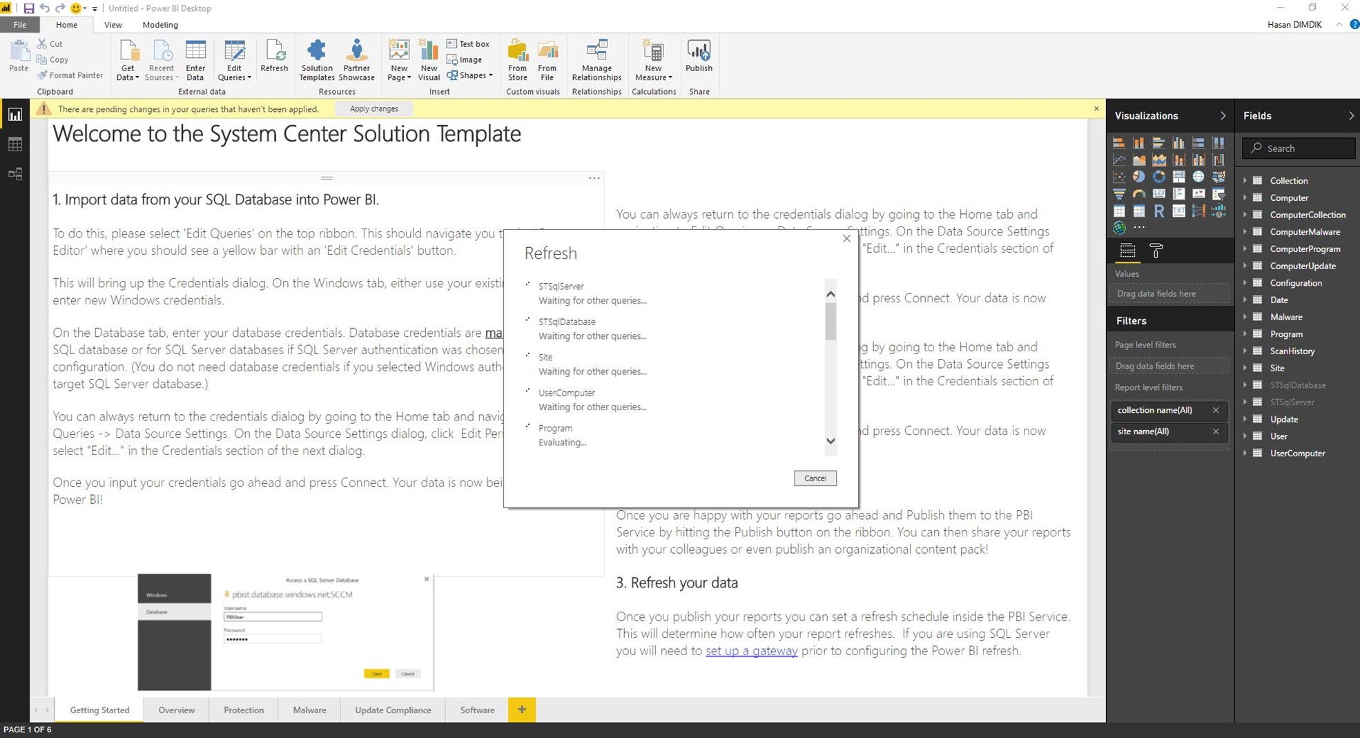This screenshot has width=1360, height=738.
Task: Import custom visual From Store
Action: [517, 60]
